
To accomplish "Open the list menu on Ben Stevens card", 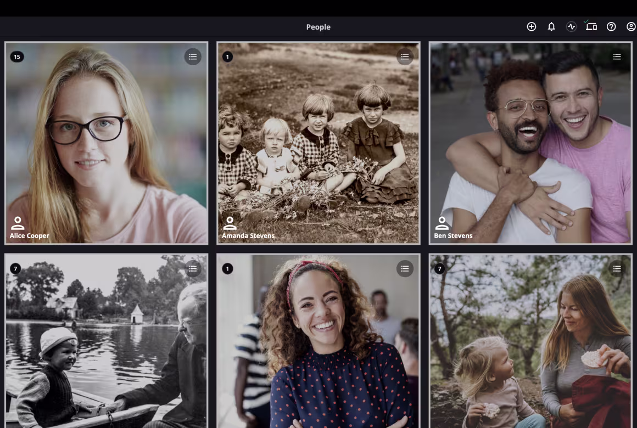I will tap(617, 57).
